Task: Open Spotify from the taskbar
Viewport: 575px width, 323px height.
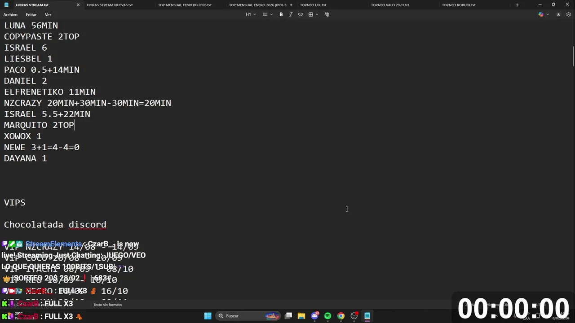Action: (x=327, y=316)
